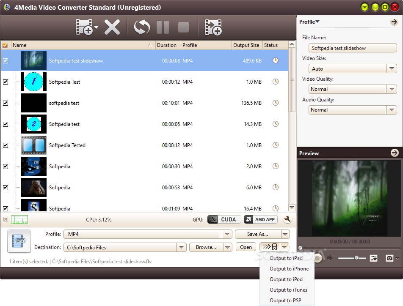Choose Output to iPod

point(286,279)
